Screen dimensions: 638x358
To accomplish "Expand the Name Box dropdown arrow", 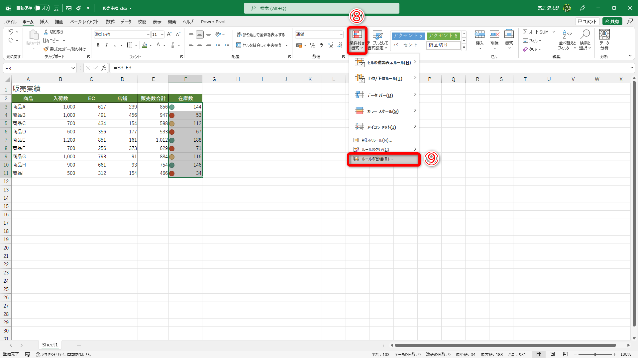I will (x=73, y=68).
